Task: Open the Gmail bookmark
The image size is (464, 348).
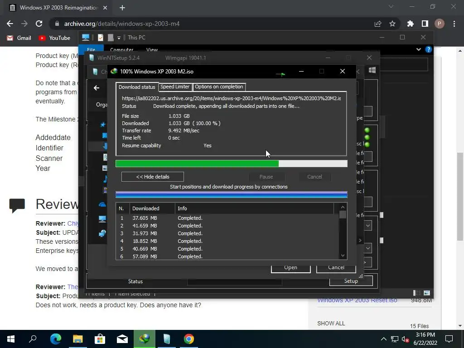Action: (19, 38)
